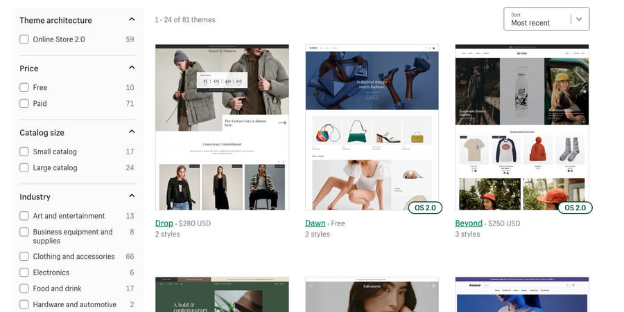624x312 pixels.
Task: Collapse the Price filter section
Action: coord(132,68)
